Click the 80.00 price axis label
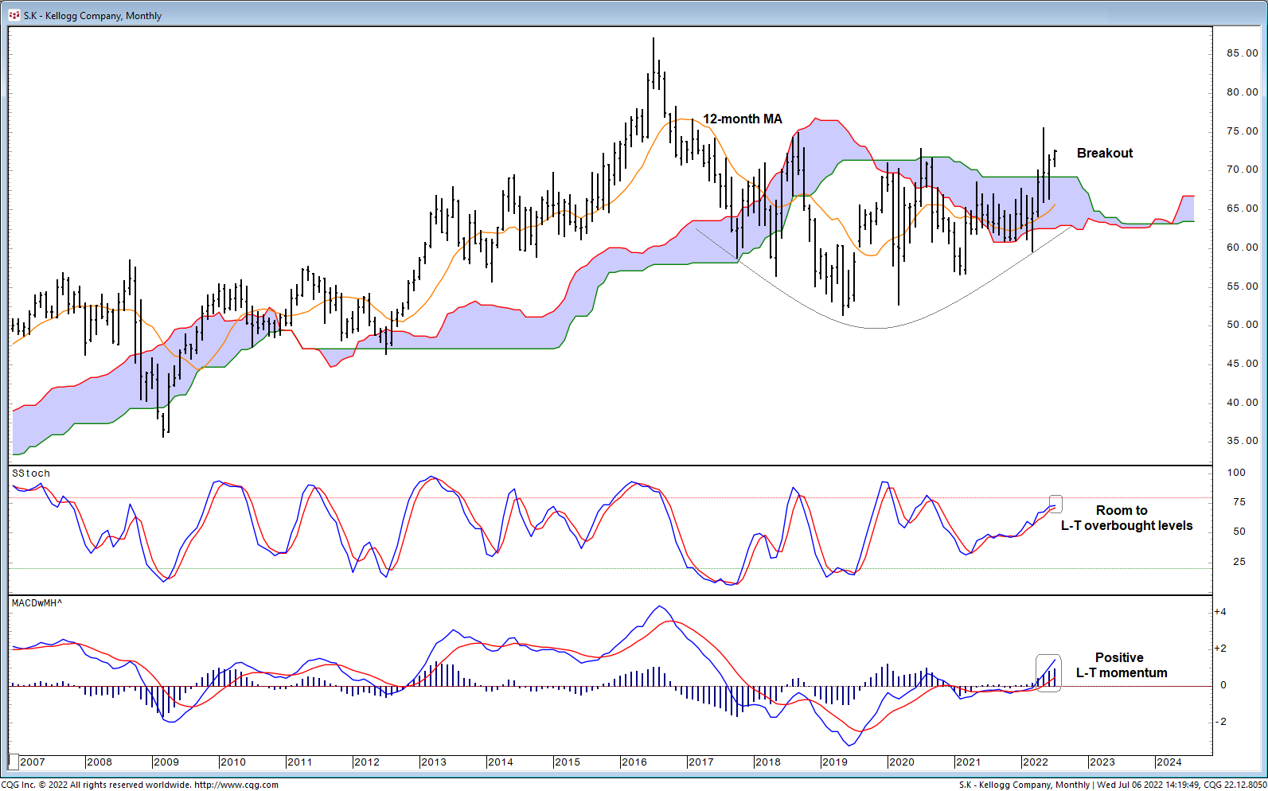The width and height of the screenshot is (1268, 791). pos(1243,92)
